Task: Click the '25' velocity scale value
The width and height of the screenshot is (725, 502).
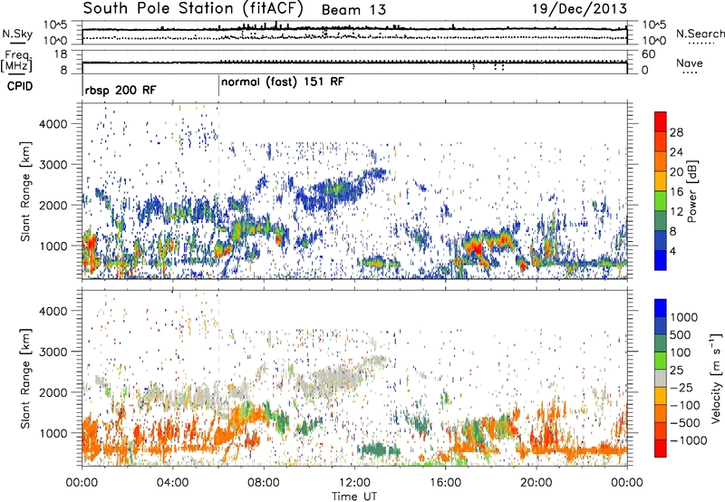Action: [x=676, y=370]
